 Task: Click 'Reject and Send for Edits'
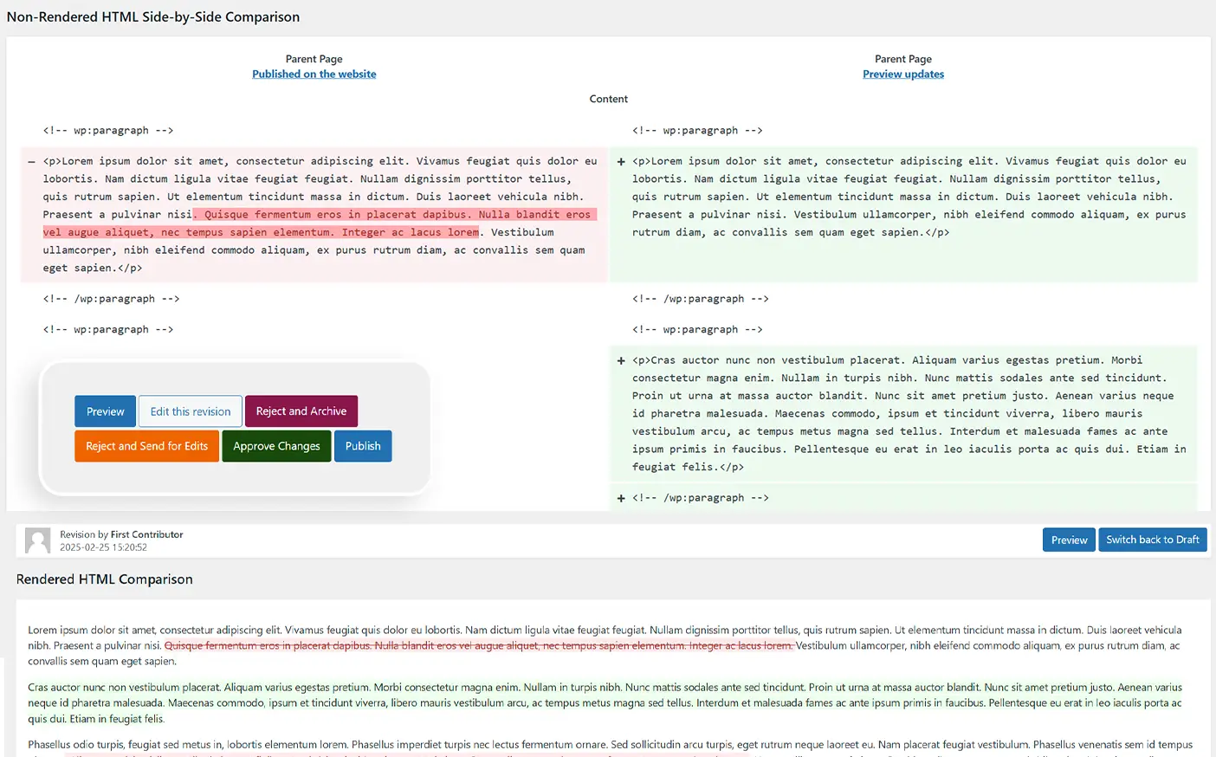tap(146, 446)
